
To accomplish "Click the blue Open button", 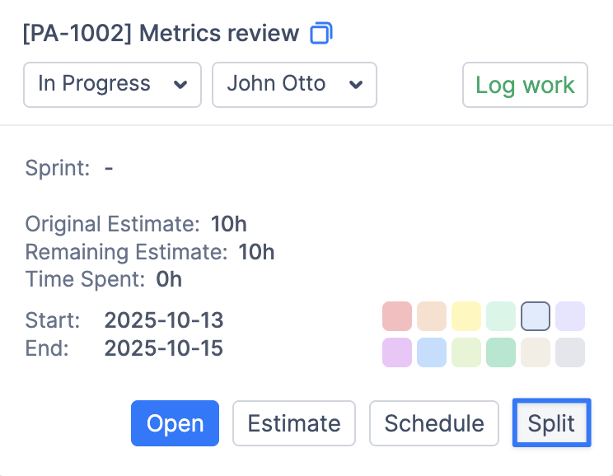I will (x=175, y=423).
